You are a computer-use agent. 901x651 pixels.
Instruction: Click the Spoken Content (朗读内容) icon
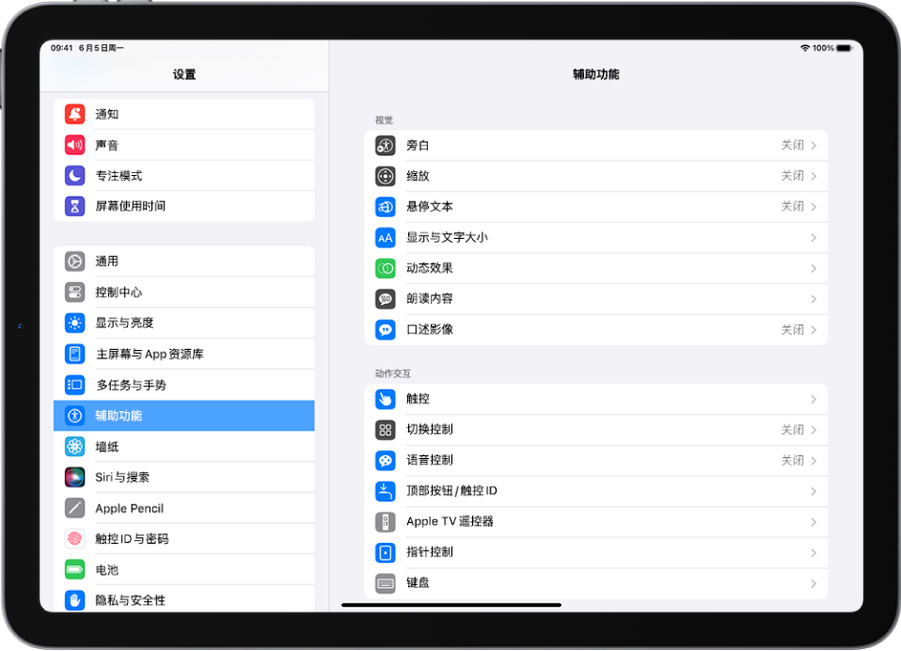[385, 299]
